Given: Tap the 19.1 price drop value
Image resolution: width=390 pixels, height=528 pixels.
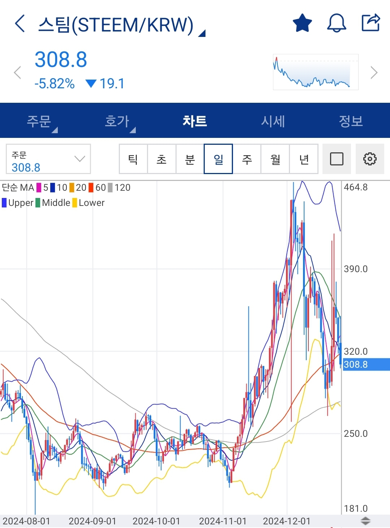Looking at the screenshot, I should coord(112,84).
